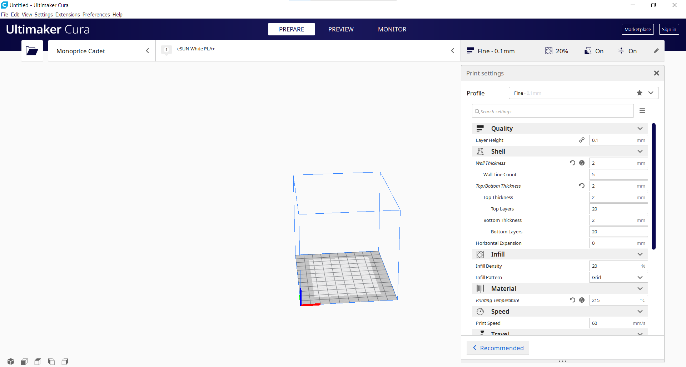Image resolution: width=686 pixels, height=367 pixels.
Task: Collapse the Shell section chevron
Action: coord(640,152)
